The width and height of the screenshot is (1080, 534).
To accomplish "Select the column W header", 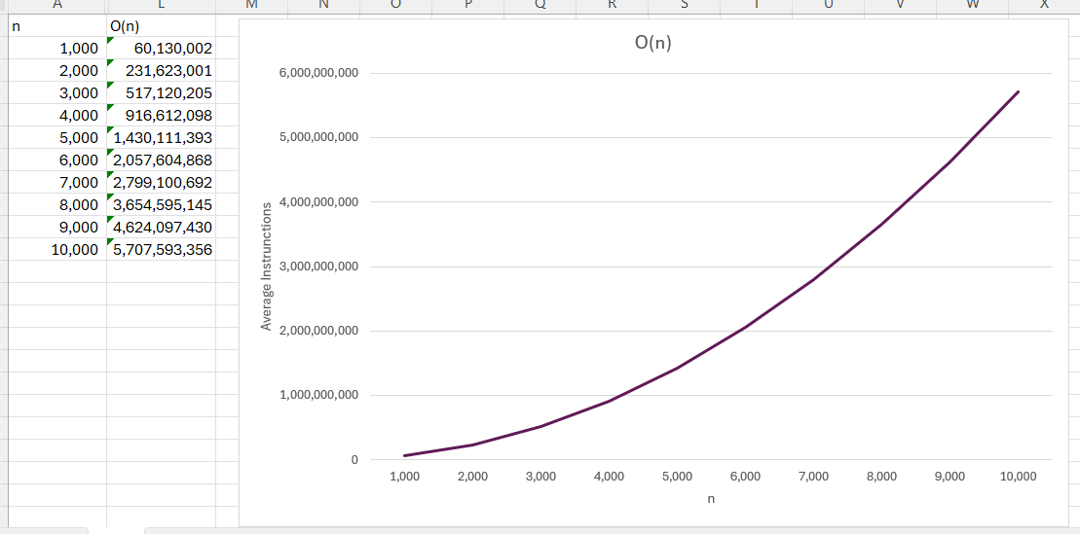I will (x=971, y=6).
